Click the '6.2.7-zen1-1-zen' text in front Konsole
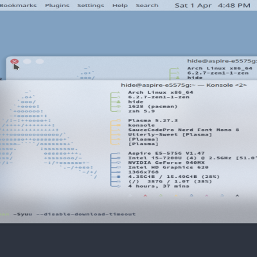Screen dimensions: 257x257 (159, 97)
